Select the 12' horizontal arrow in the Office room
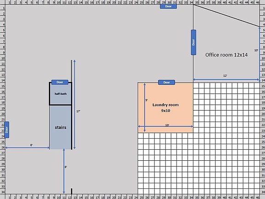 226,79
